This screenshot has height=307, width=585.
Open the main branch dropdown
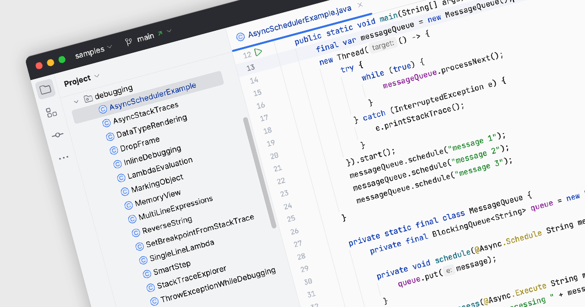pyautogui.click(x=148, y=36)
